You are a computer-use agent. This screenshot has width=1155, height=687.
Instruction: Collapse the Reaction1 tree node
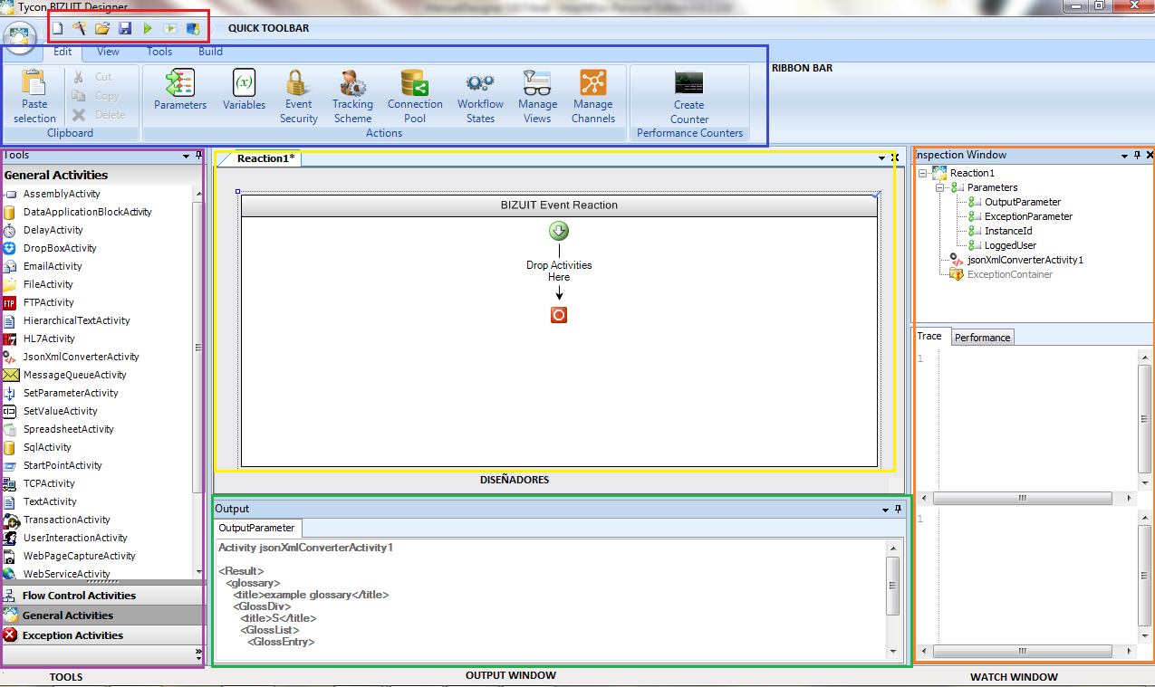[x=923, y=173]
